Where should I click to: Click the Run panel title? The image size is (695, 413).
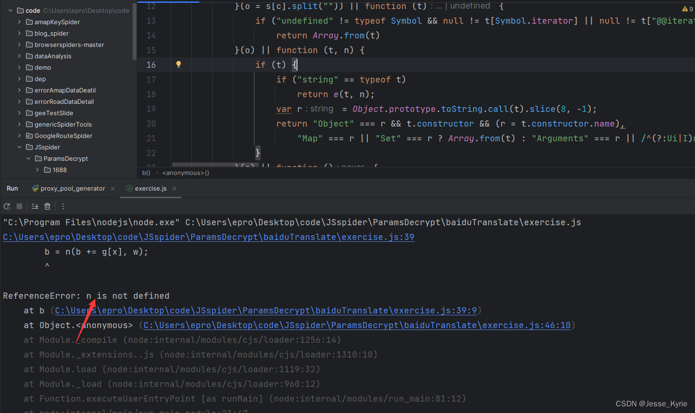click(x=12, y=189)
